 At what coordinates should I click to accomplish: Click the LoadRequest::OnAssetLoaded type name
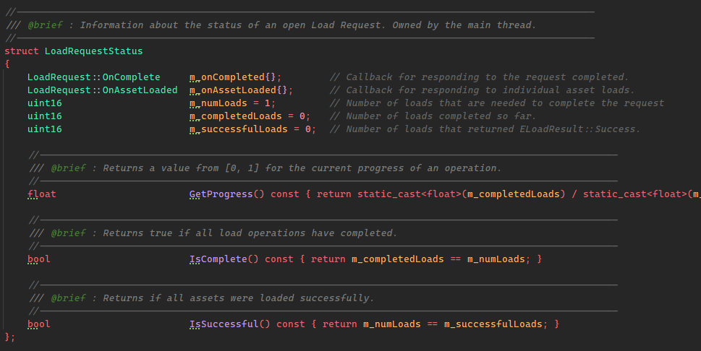[x=102, y=90]
